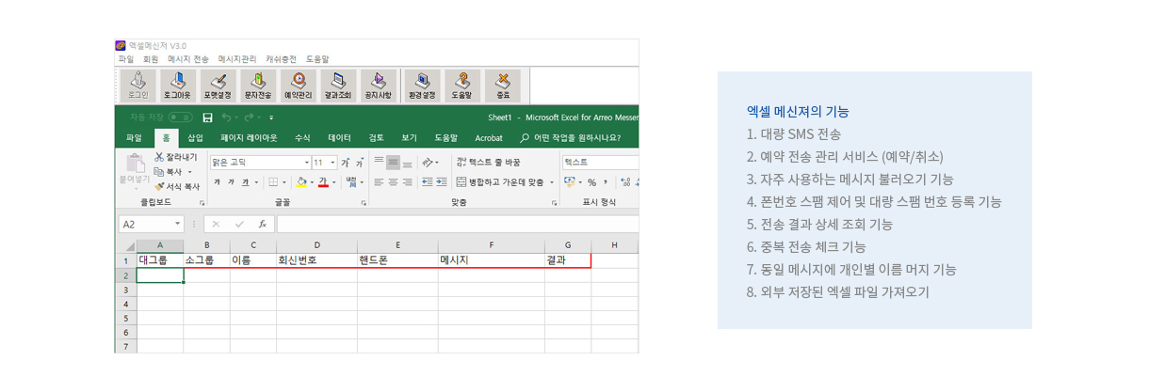This screenshot has width=1149, height=392.
Task: Click the save disk icon in Excel
Action: click(207, 118)
